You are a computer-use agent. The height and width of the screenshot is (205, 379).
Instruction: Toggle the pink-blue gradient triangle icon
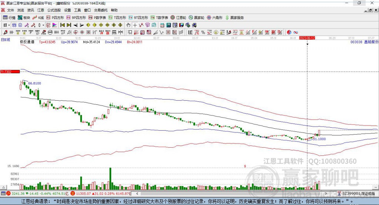click(55, 25)
